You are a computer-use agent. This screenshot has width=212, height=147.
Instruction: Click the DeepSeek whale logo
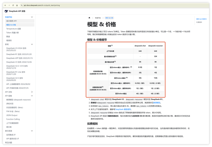click(6, 11)
